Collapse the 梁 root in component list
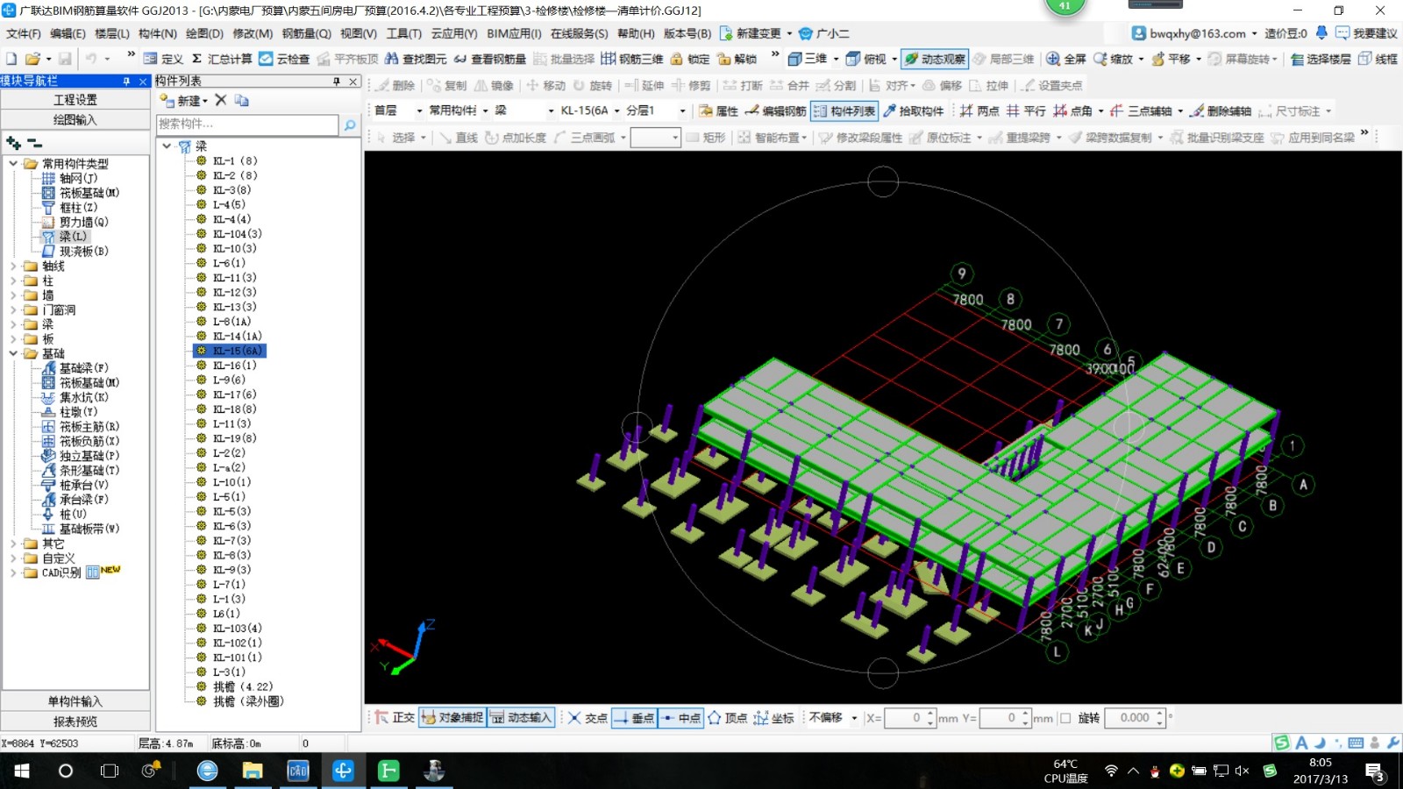Image resolution: width=1403 pixels, height=789 pixels. [167, 146]
